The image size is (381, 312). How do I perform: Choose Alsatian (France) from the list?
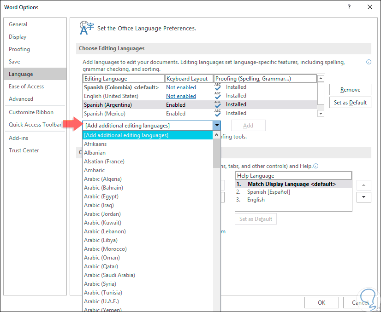pos(148,162)
